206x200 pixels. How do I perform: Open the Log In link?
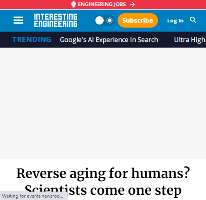(x=175, y=21)
